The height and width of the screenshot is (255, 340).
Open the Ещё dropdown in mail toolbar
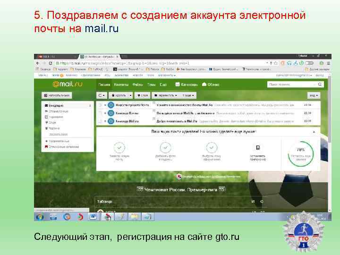188,95
